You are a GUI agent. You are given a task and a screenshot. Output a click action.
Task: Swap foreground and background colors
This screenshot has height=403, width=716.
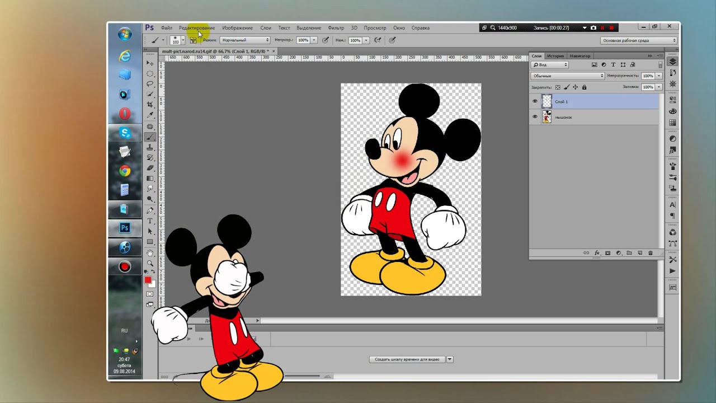click(x=154, y=272)
